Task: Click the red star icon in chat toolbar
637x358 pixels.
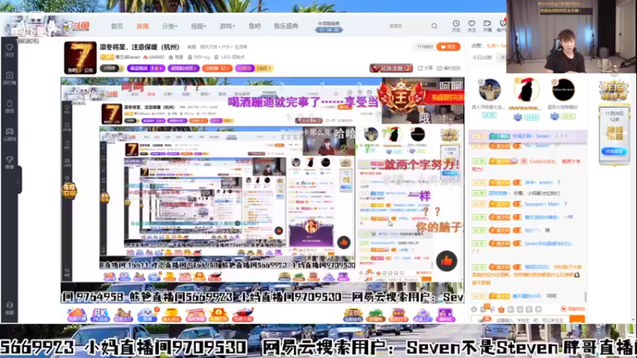Action: (x=502, y=309)
